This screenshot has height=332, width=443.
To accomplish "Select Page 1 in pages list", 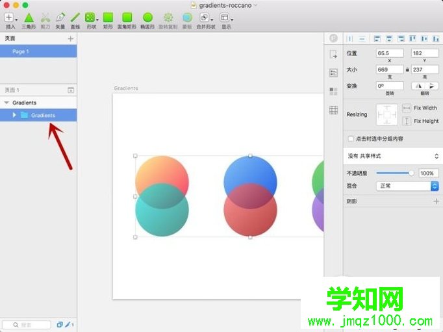I will tap(38, 51).
